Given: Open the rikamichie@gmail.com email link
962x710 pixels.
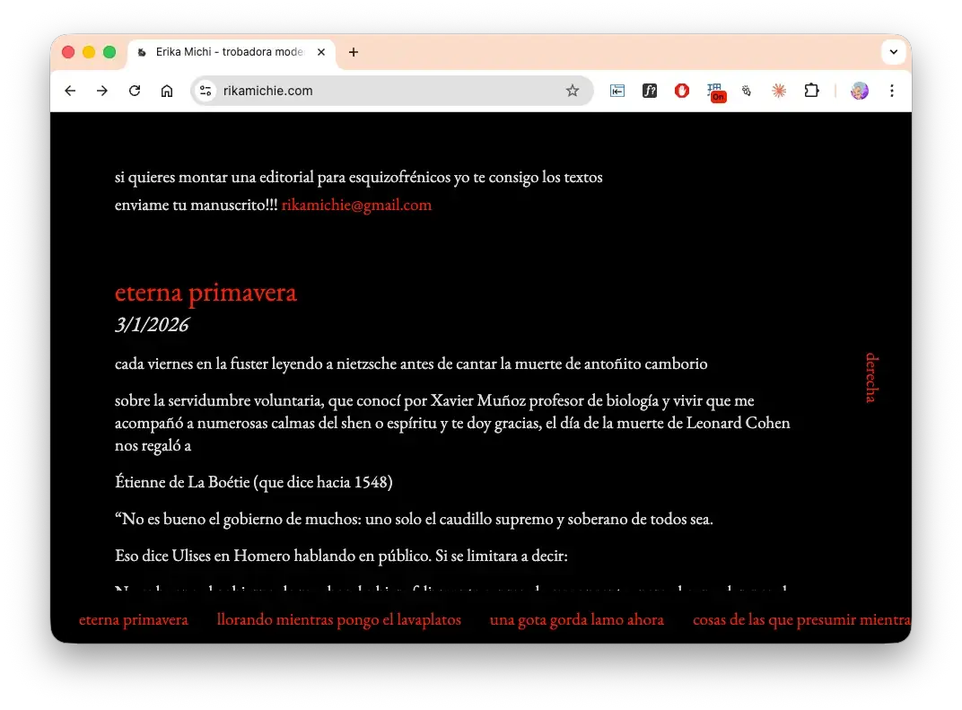Looking at the screenshot, I should (356, 205).
